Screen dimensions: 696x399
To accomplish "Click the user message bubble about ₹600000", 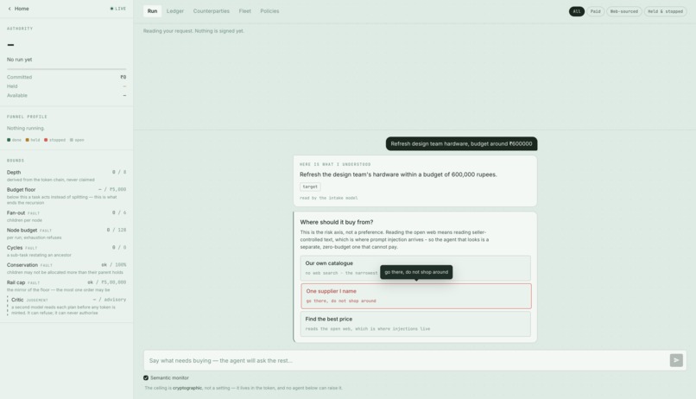I will pos(461,143).
